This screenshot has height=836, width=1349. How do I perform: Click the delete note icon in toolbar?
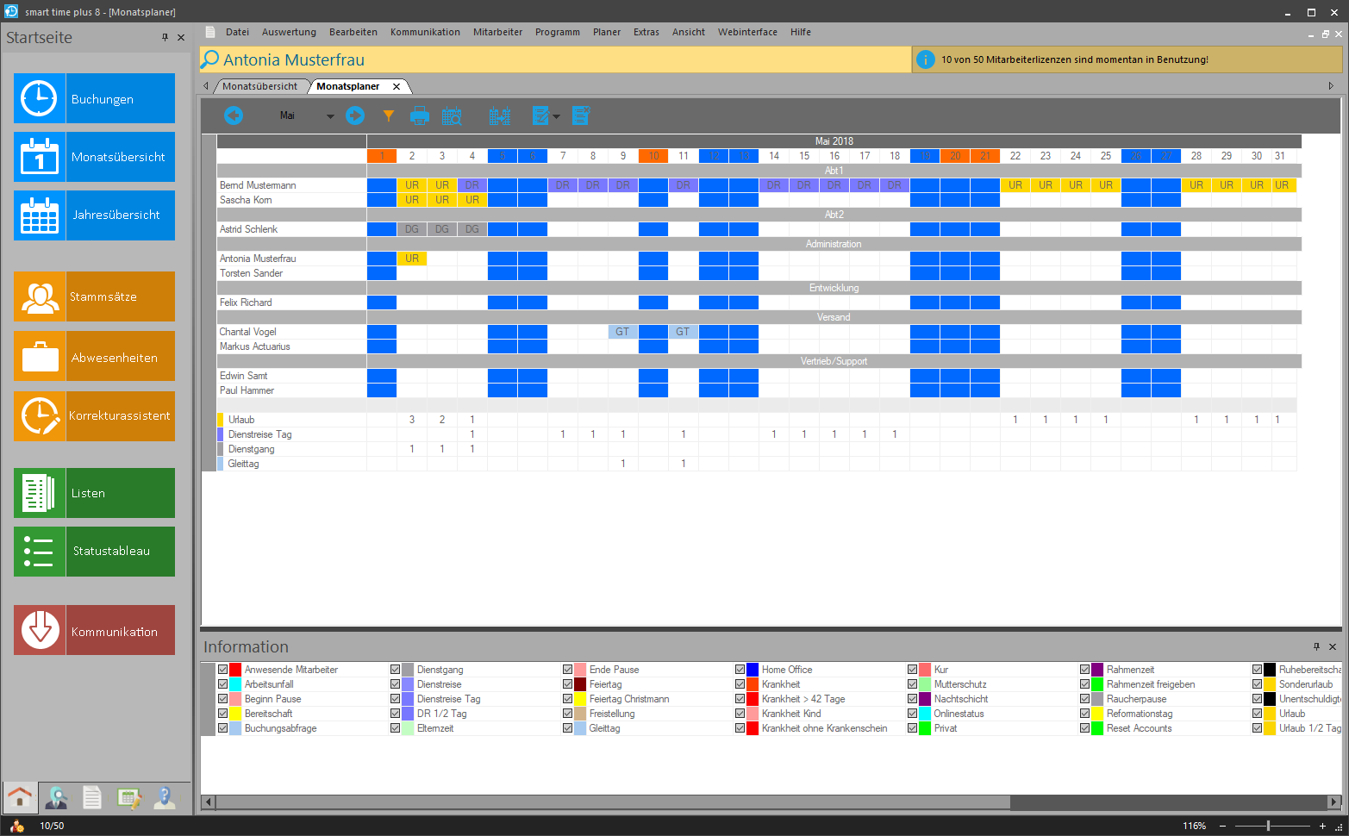581,115
